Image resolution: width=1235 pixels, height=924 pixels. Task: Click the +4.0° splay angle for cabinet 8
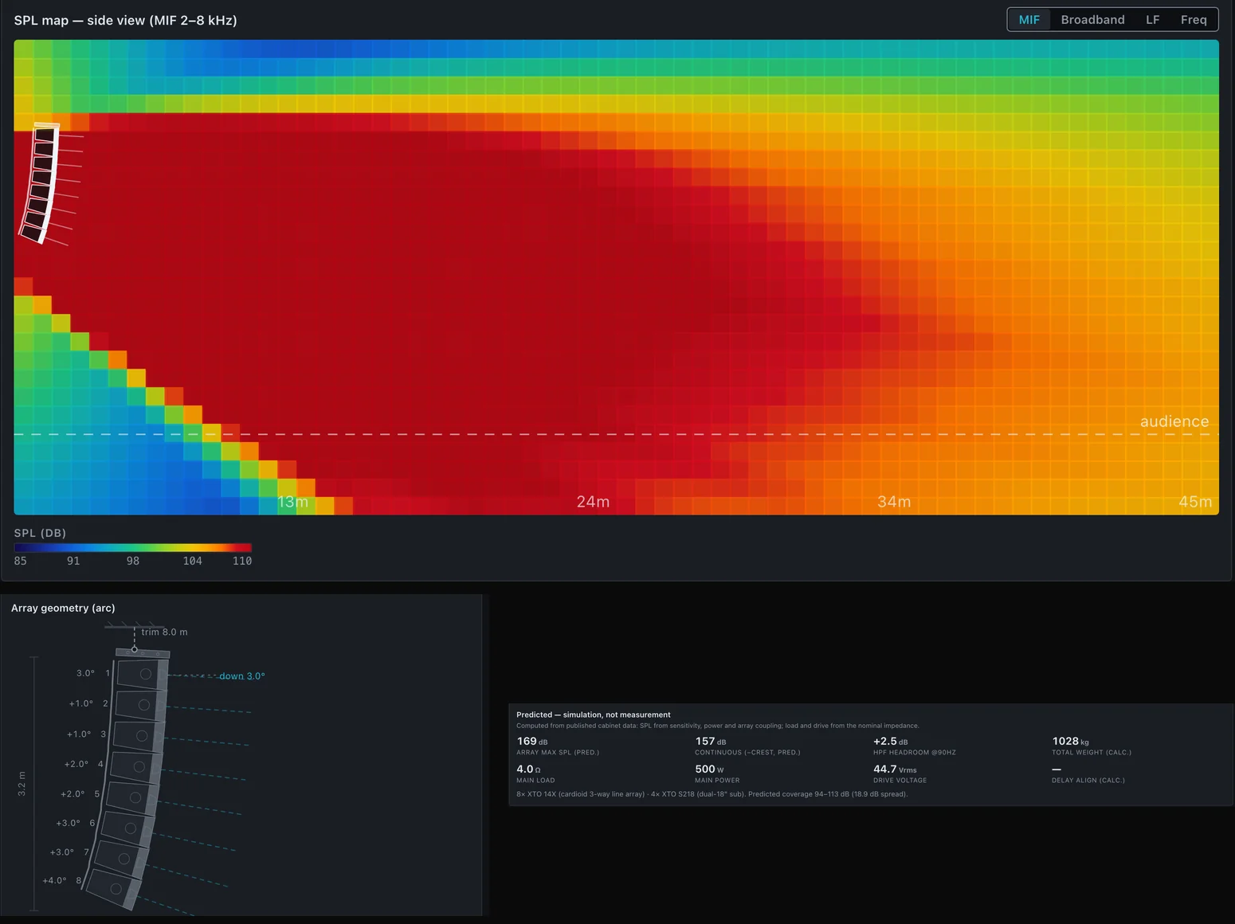click(54, 880)
